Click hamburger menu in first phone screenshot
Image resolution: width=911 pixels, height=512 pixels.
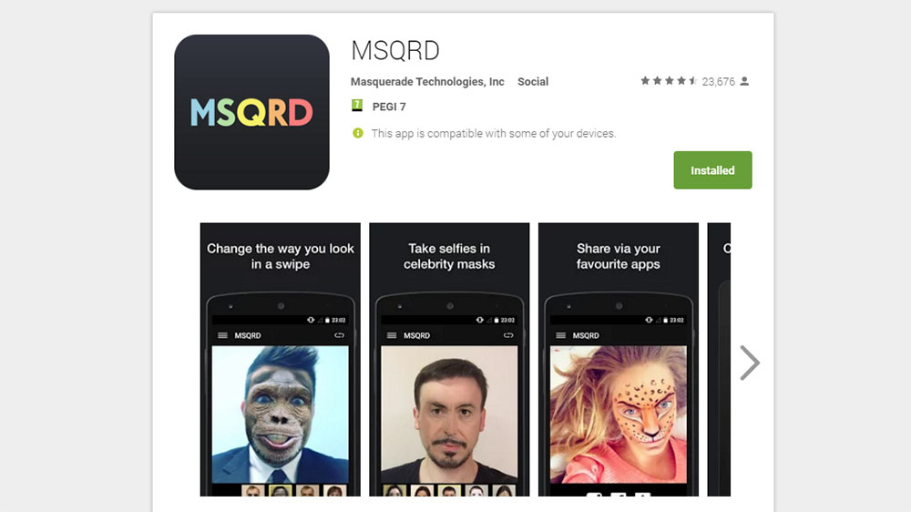coord(222,335)
